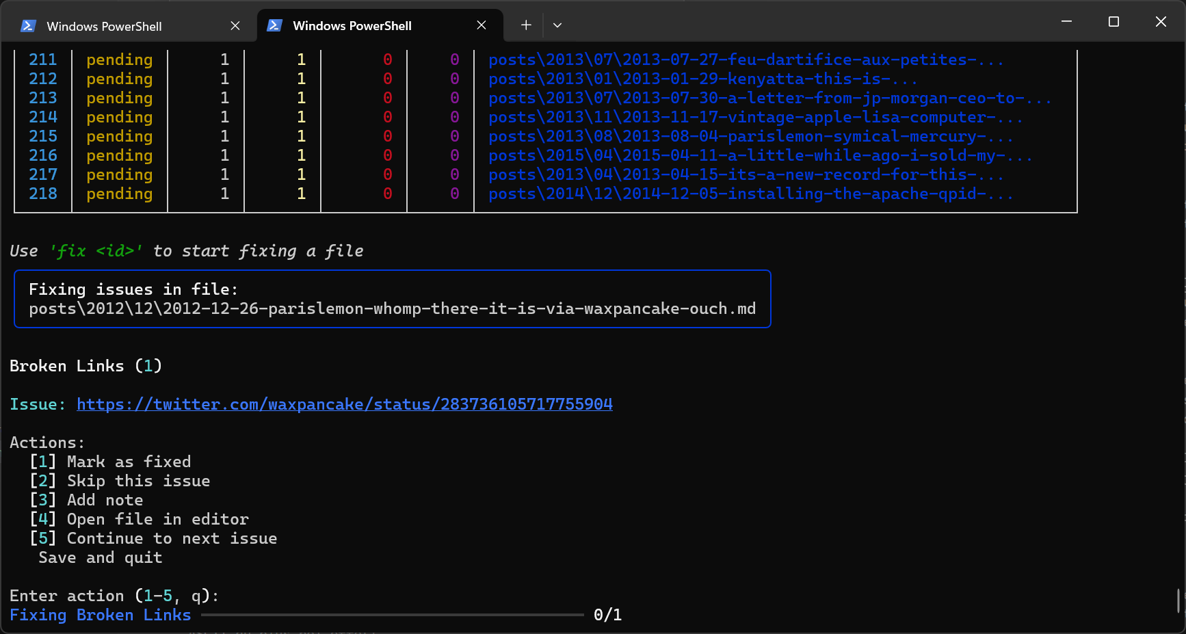Click the maximize window icon
Viewport: 1186px width, 634px height.
[x=1113, y=21]
